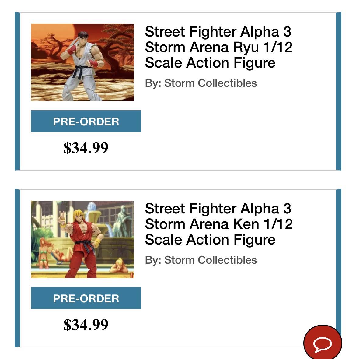Open the Storm Arena Ken 1/12 Scale title
356x359 pixels.
point(219,224)
